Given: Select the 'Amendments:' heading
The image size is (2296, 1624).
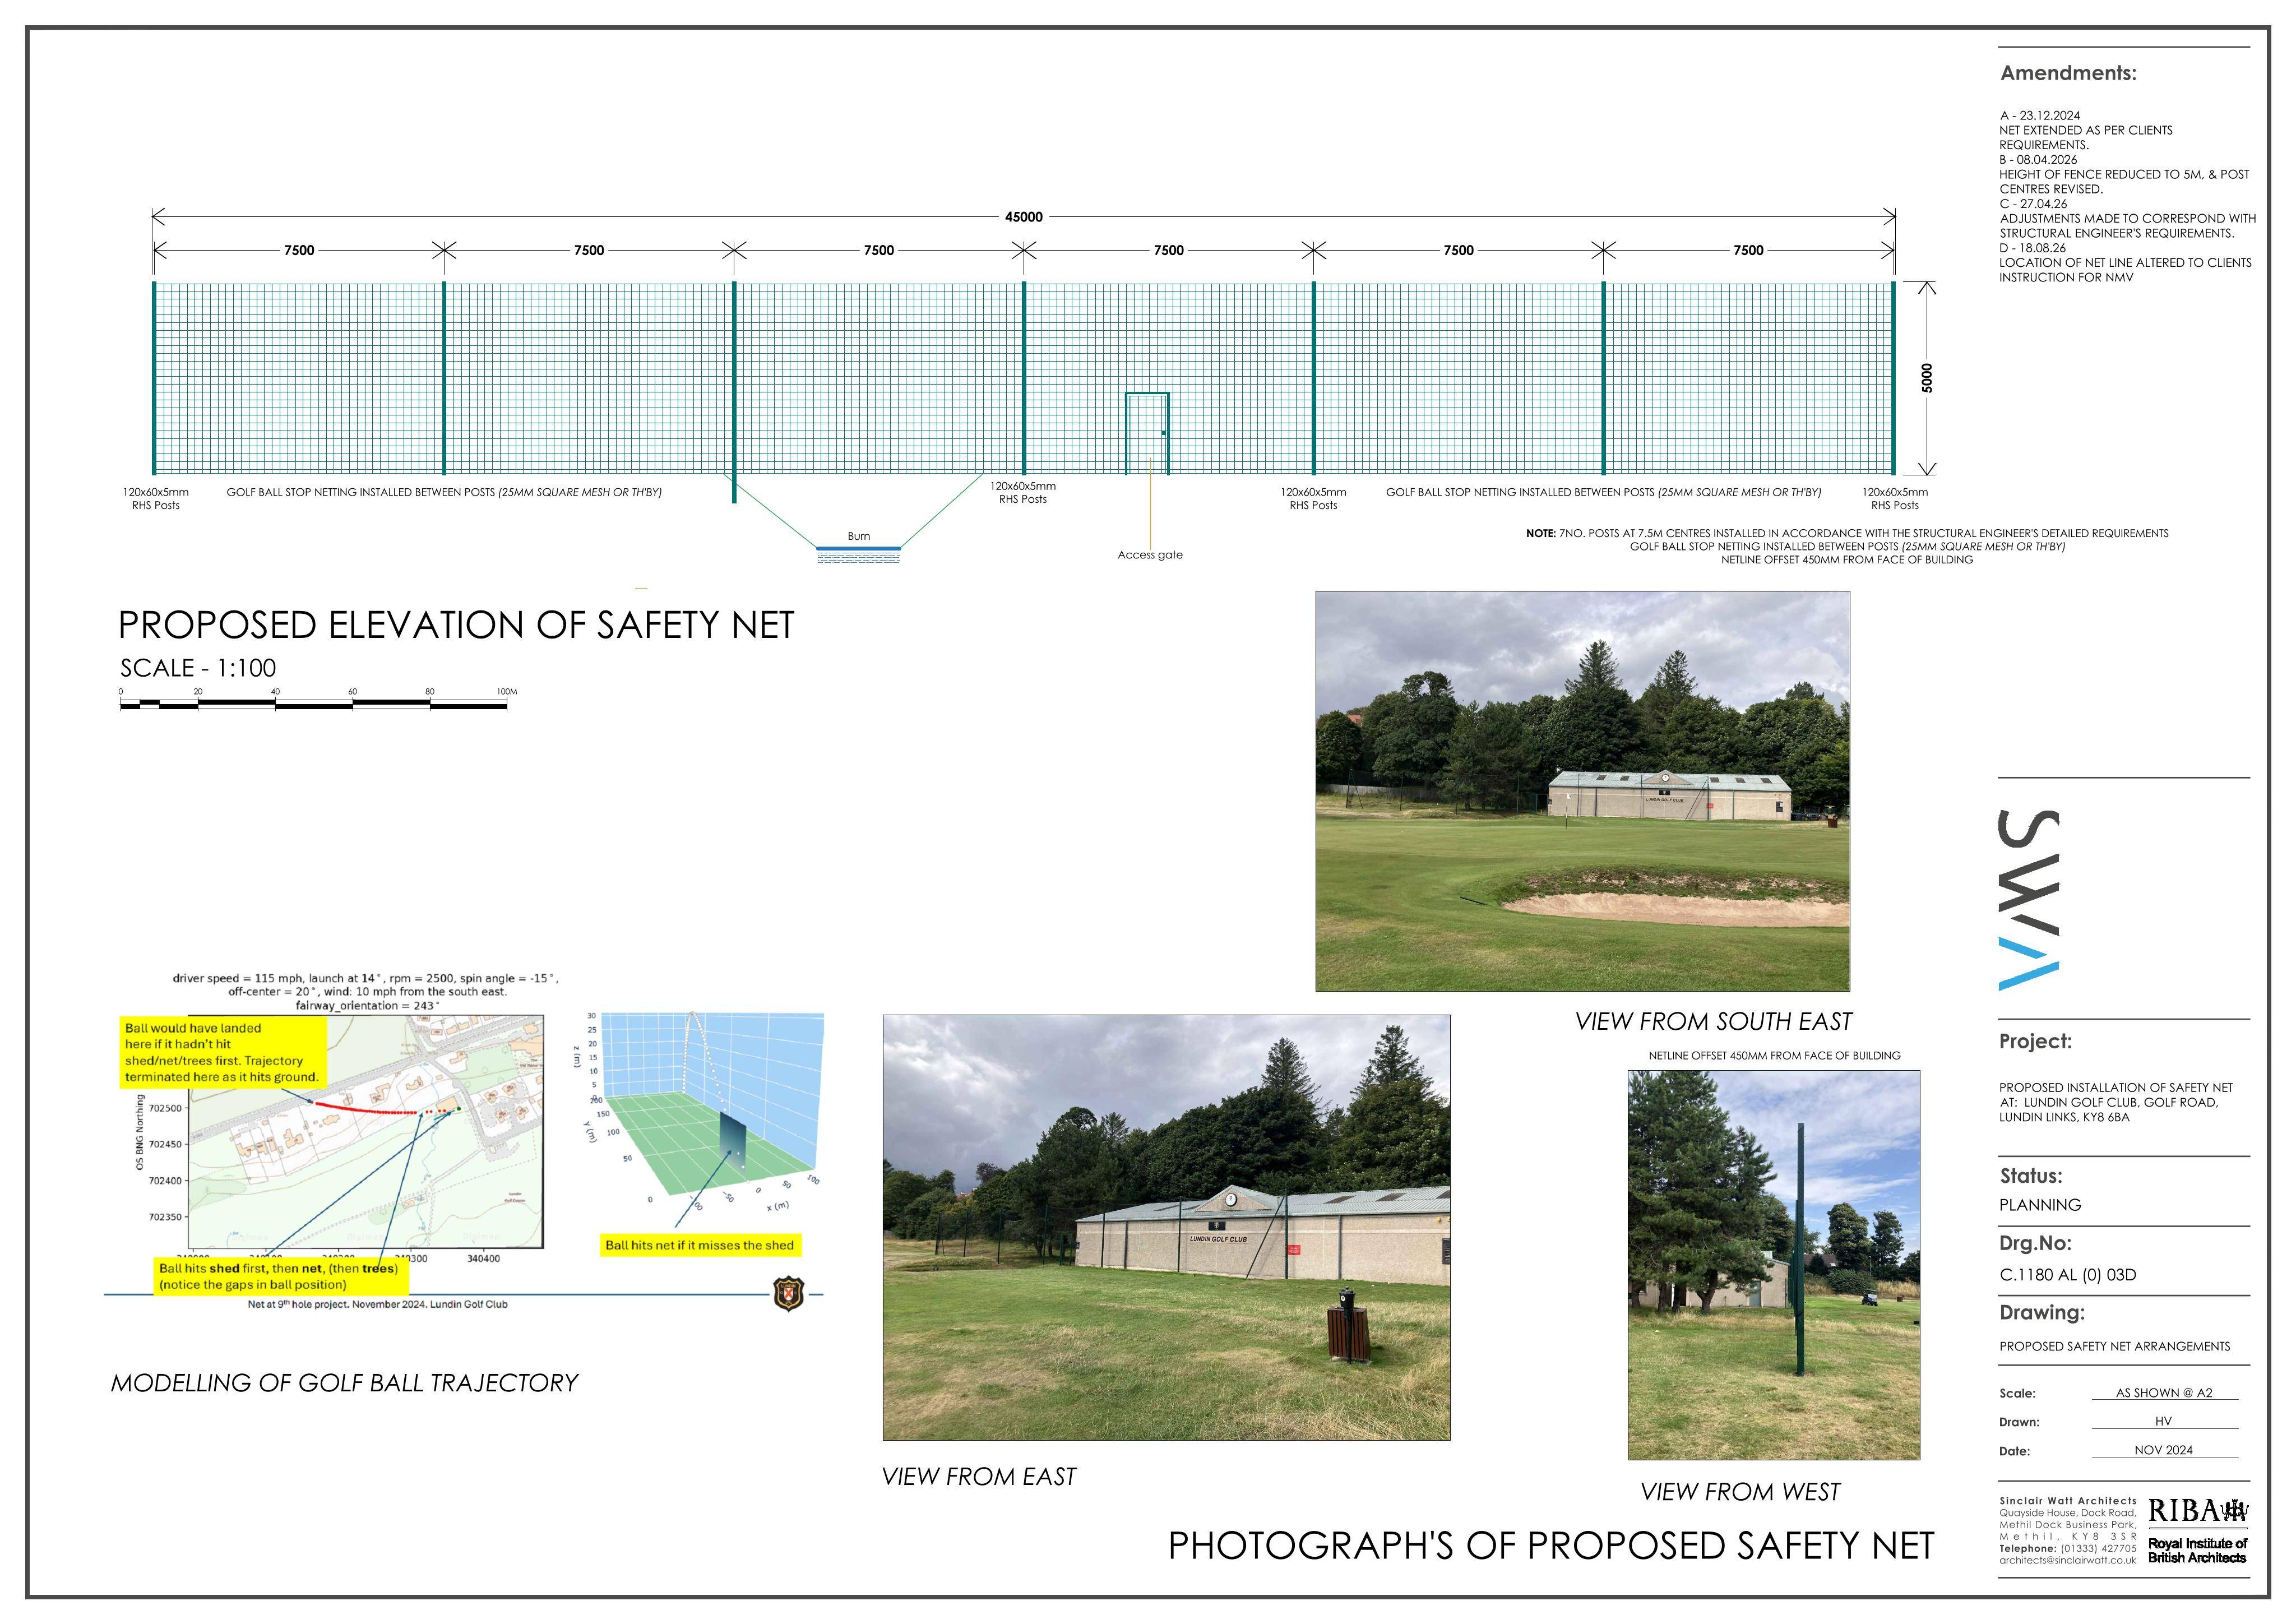Looking at the screenshot, I should tap(2068, 73).
